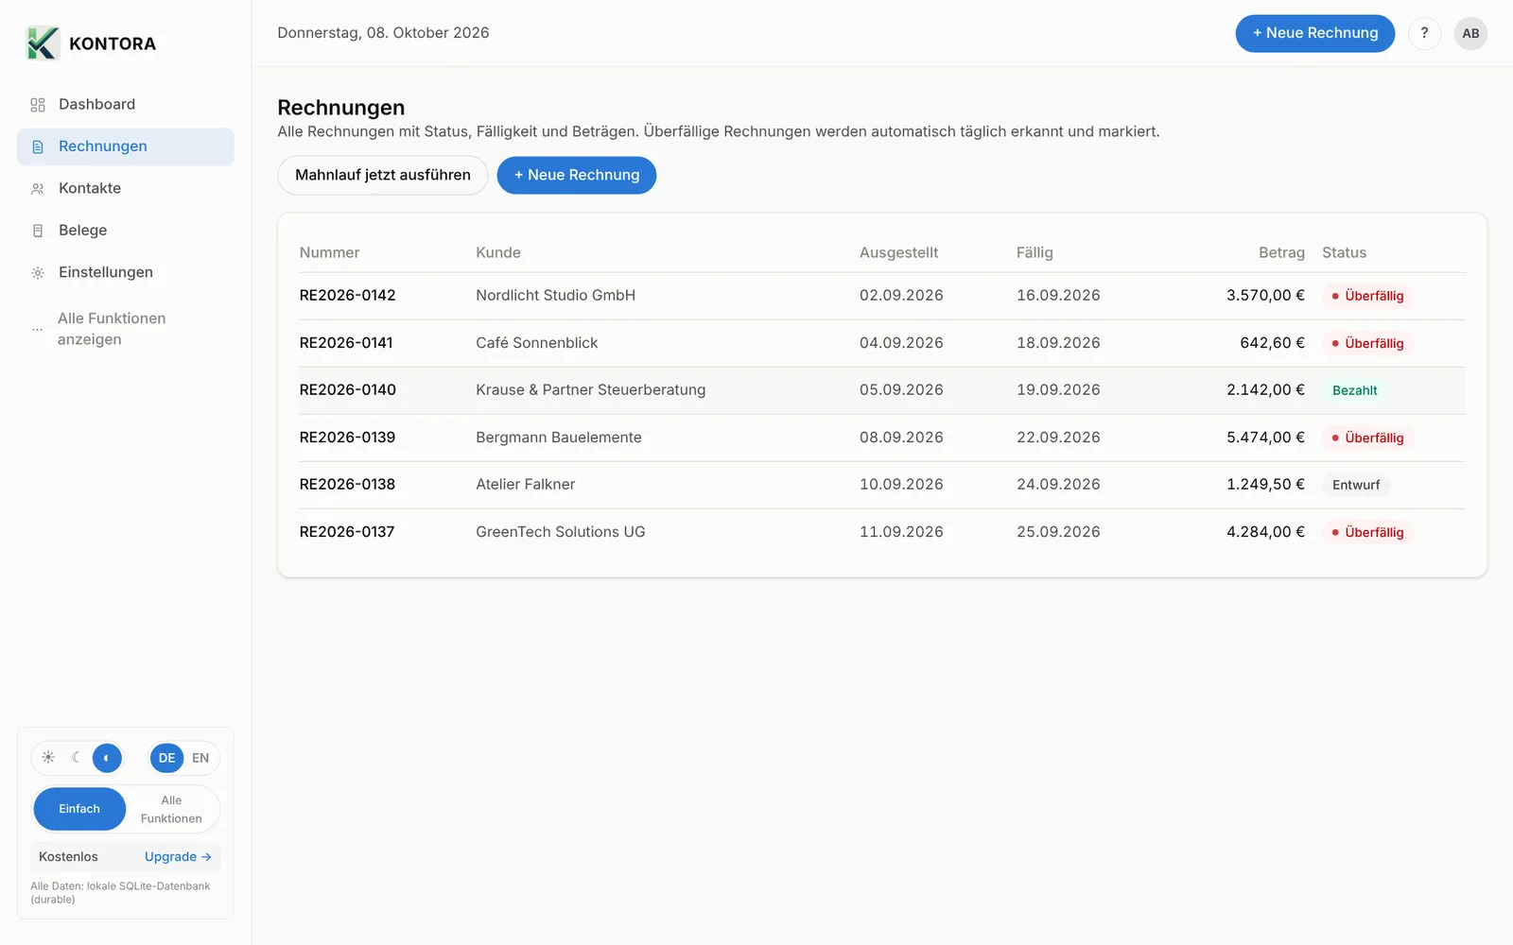The width and height of the screenshot is (1513, 945).
Task: Click the Entwurf status badge
Action: coord(1356,485)
